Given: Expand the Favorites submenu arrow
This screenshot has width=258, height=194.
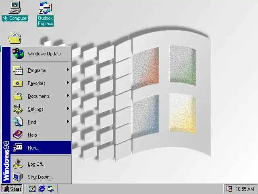Looking at the screenshot, I should 68,83.
